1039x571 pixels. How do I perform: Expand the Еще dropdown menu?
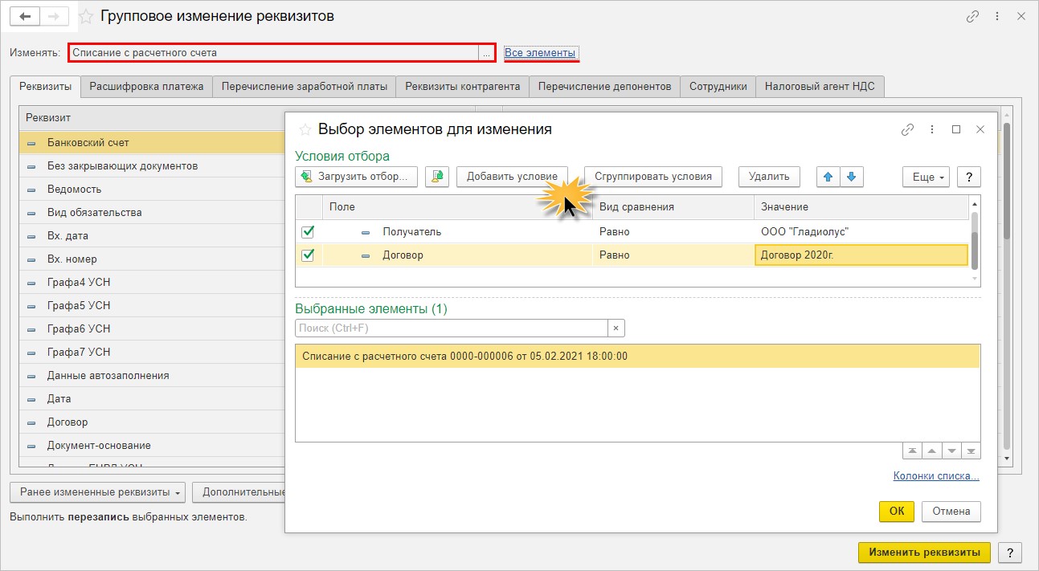[926, 177]
